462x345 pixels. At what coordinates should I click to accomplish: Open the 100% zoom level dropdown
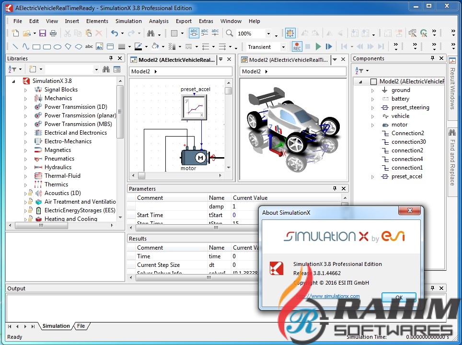click(x=268, y=34)
